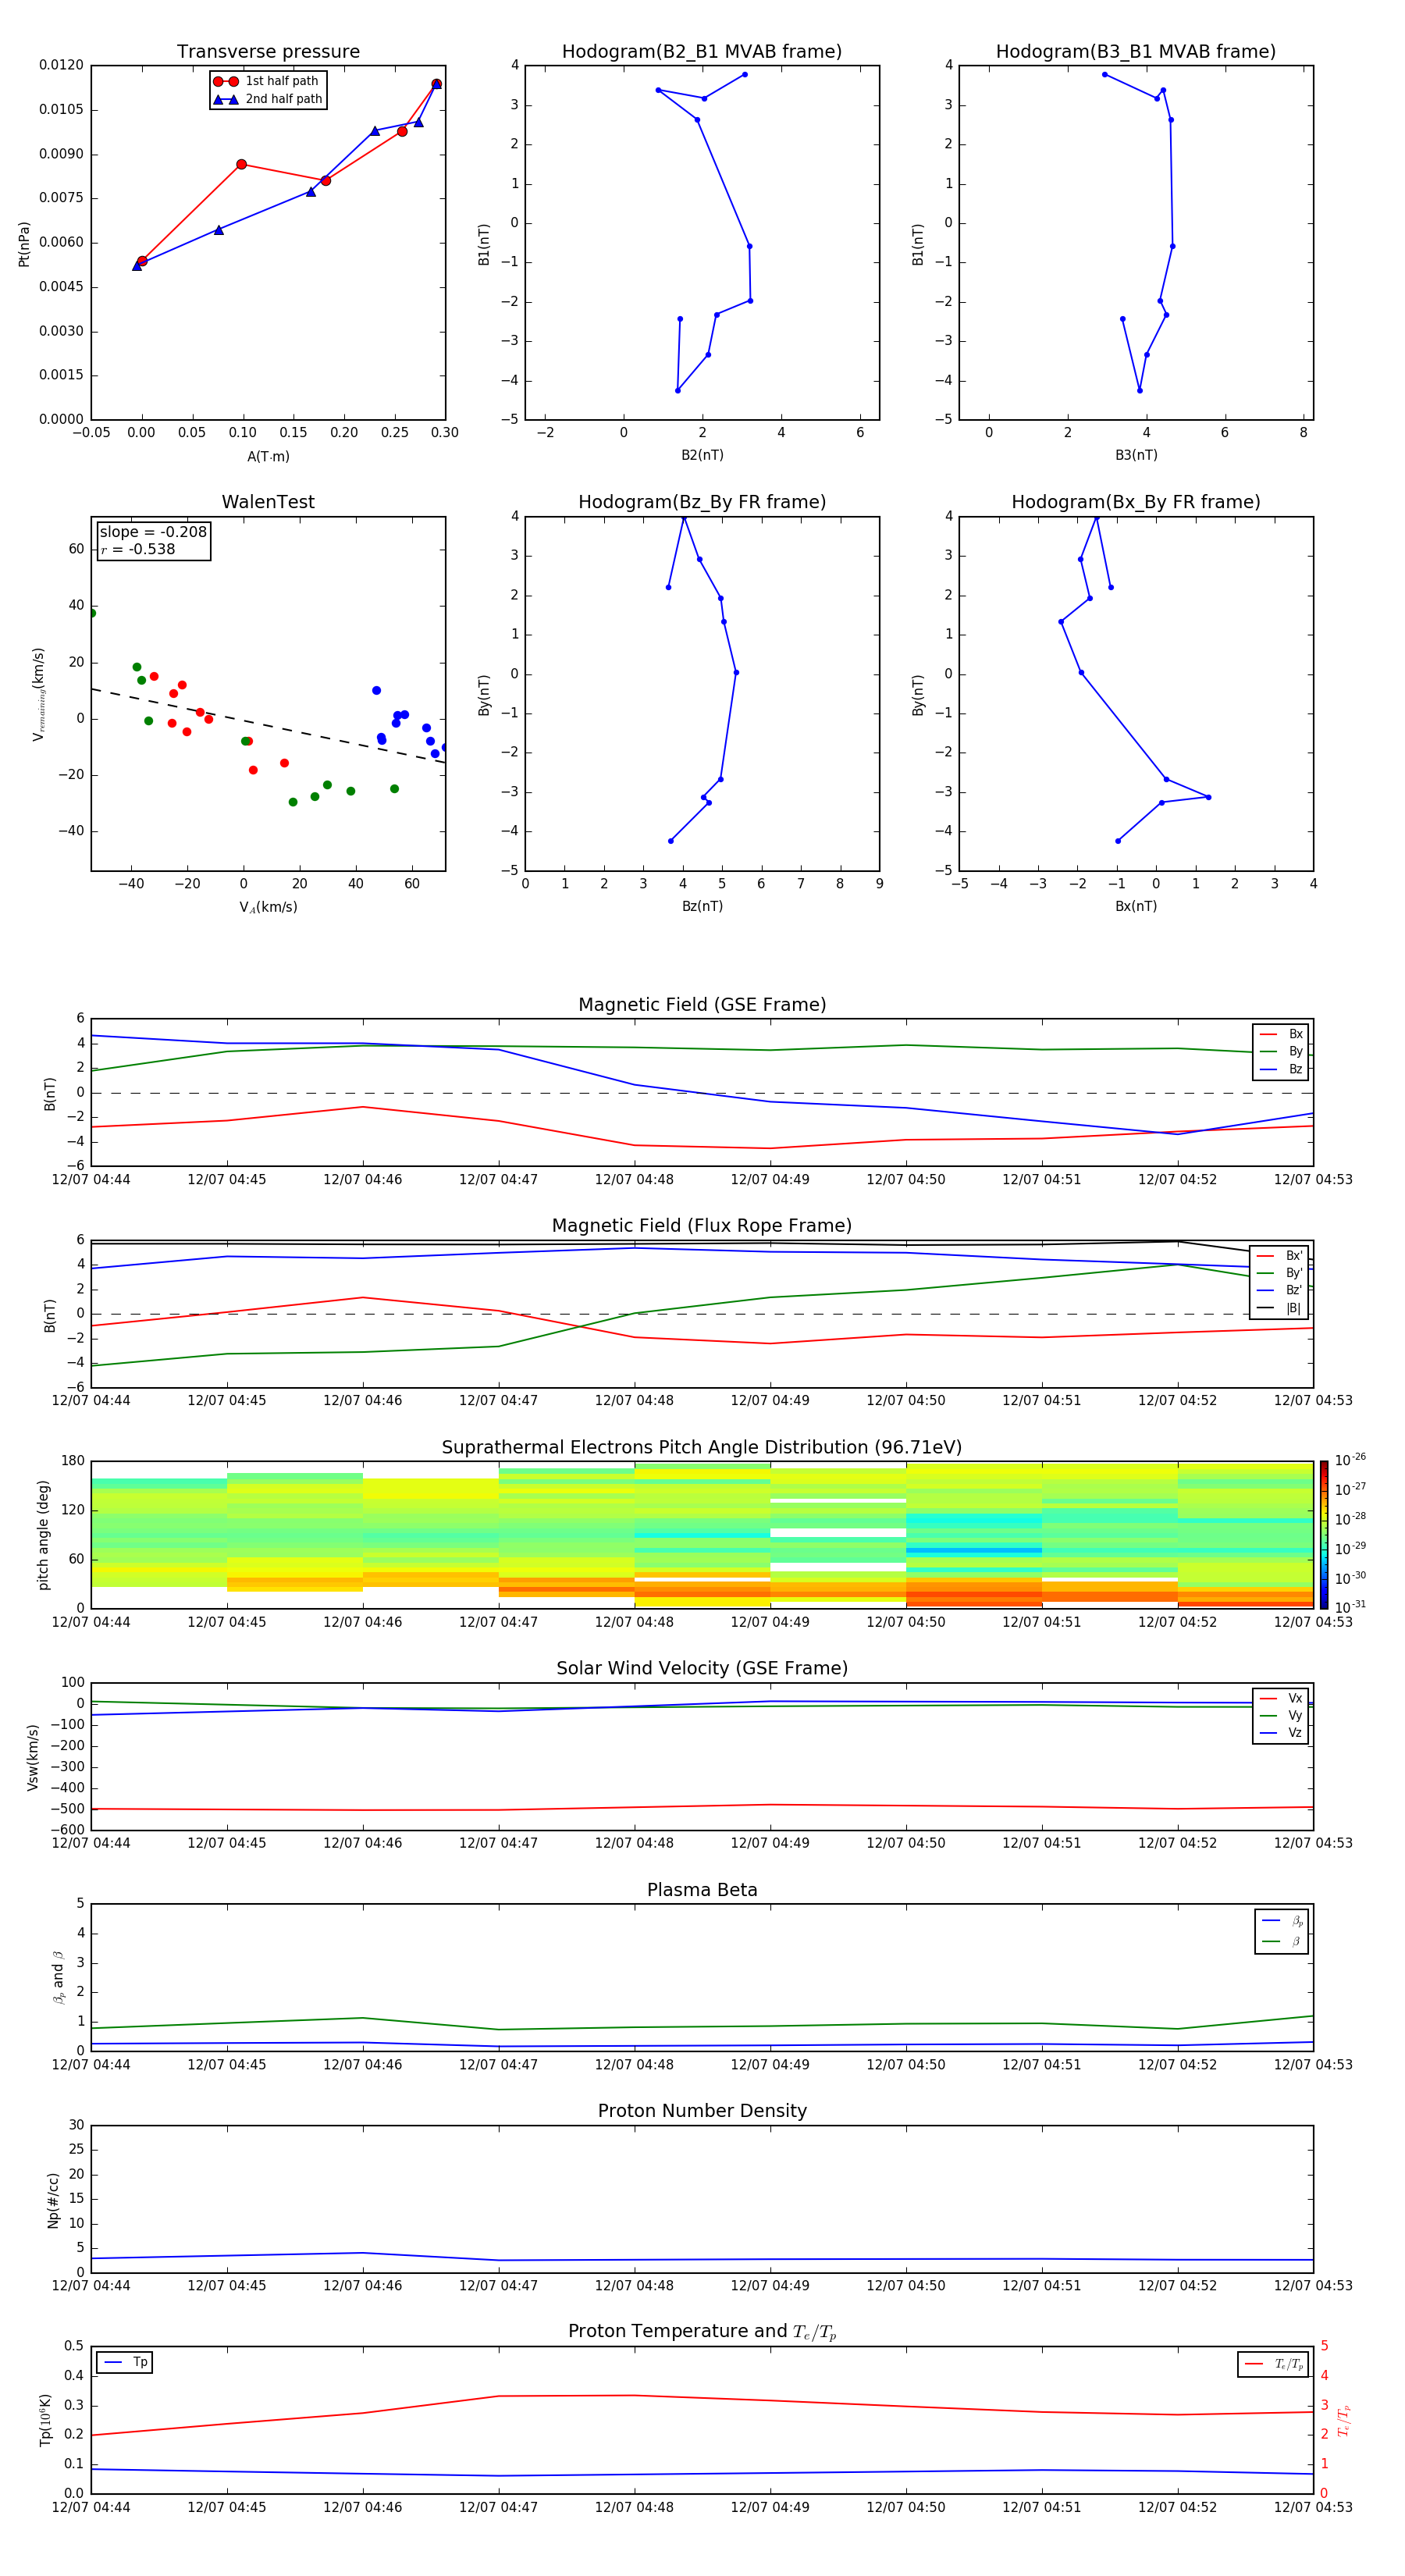This screenshot has width=1405, height=2576.
Task: Click the 'Transverse pressure' plot title
Action: 268,52
